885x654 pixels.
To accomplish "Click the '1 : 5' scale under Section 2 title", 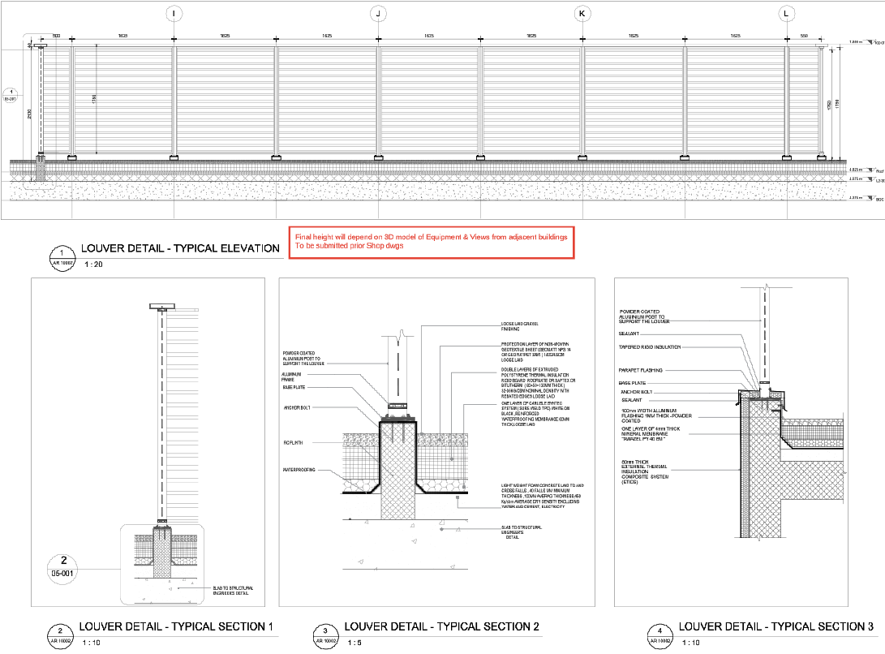I will [x=354, y=643].
